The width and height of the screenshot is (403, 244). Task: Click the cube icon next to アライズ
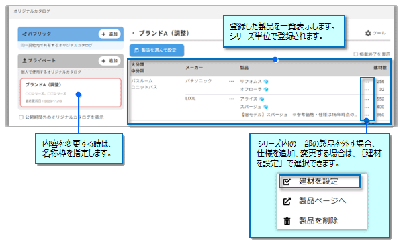[x=262, y=99]
